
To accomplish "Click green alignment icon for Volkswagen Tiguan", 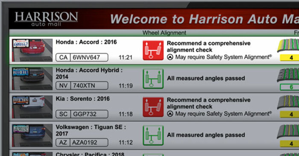I will pyautogui.click(x=153, y=135).
